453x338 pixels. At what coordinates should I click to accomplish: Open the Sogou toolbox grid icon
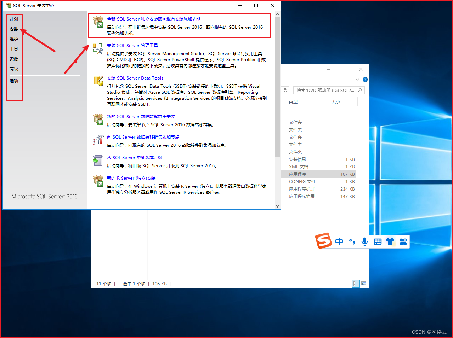403,242
